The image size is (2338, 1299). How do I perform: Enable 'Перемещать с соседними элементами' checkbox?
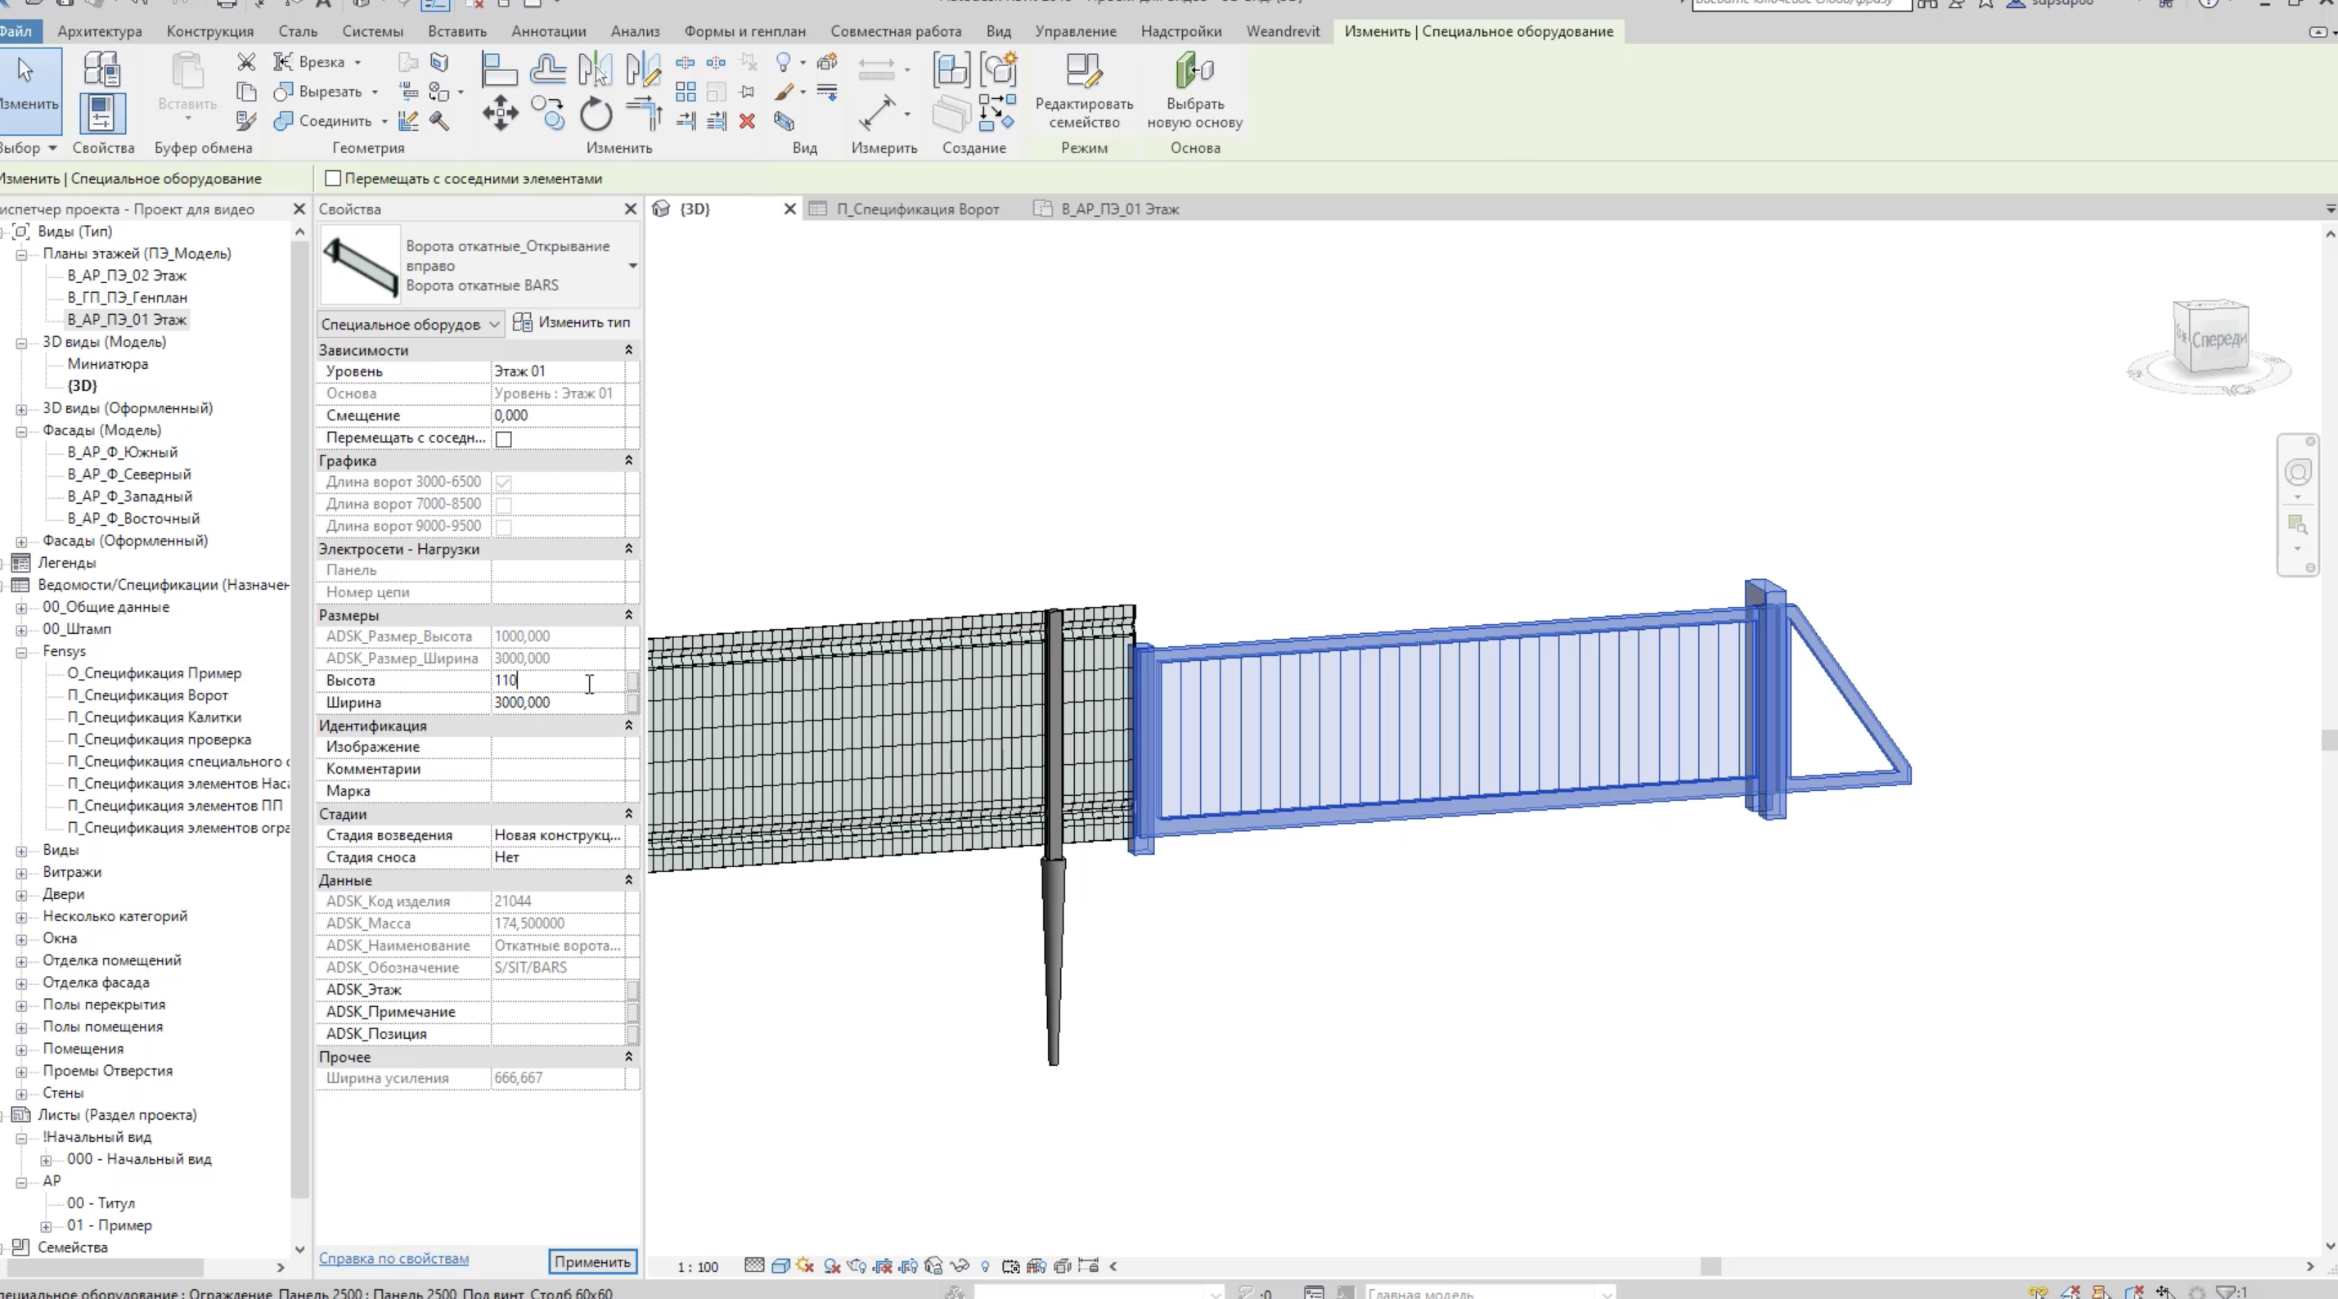333,179
